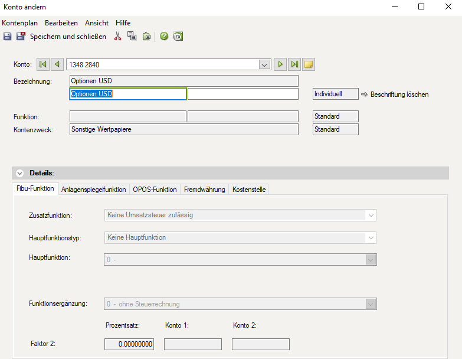Click the Konto 1 input field
This screenshot has height=359, width=462.
[193, 344]
